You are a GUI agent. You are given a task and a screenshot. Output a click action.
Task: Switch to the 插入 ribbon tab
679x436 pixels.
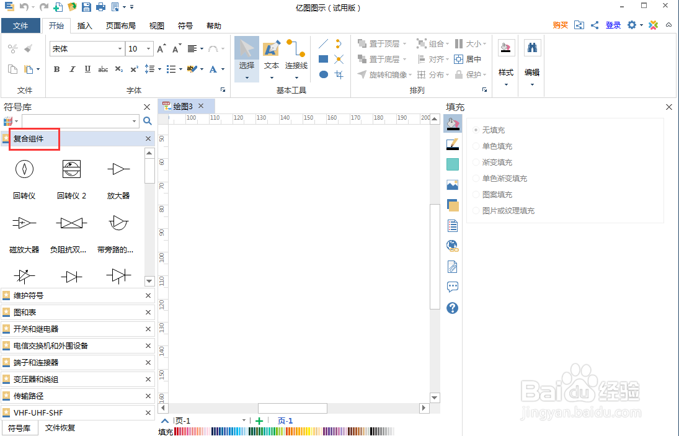(84, 25)
